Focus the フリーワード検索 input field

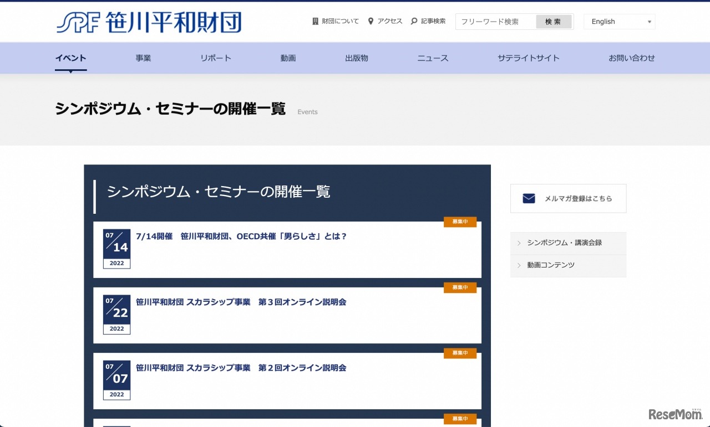[x=495, y=22]
